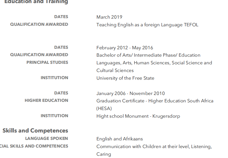The height and width of the screenshot is (158, 228).
Task: Select Bachelor of Arts/ Intermediate Phase/ Education line
Action: click(148, 55)
